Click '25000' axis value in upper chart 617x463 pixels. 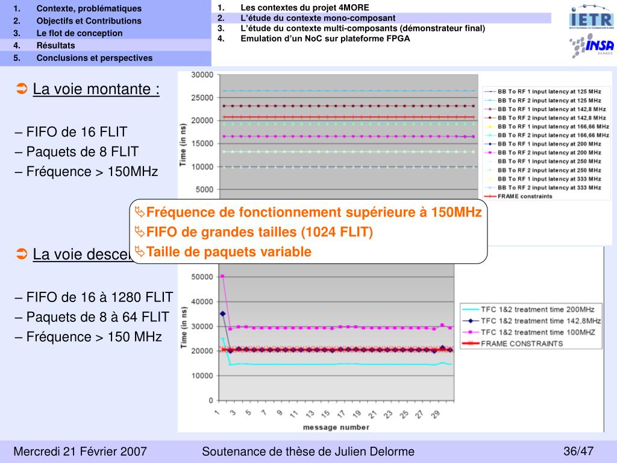coord(202,98)
